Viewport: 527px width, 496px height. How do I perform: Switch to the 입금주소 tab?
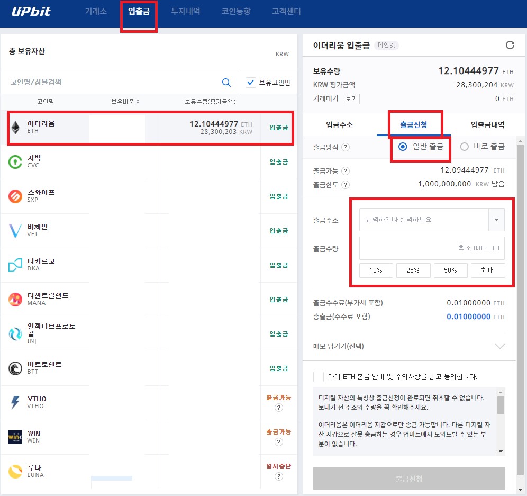340,125
